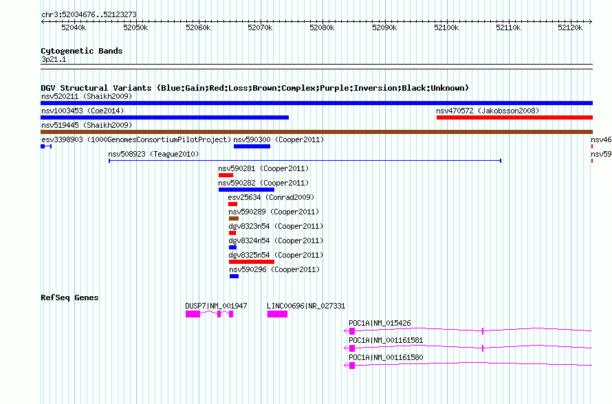Viewport: 612px width, 404px height.
Task: Open nsv470572 (Jakobsson2008) label
Action: point(488,111)
